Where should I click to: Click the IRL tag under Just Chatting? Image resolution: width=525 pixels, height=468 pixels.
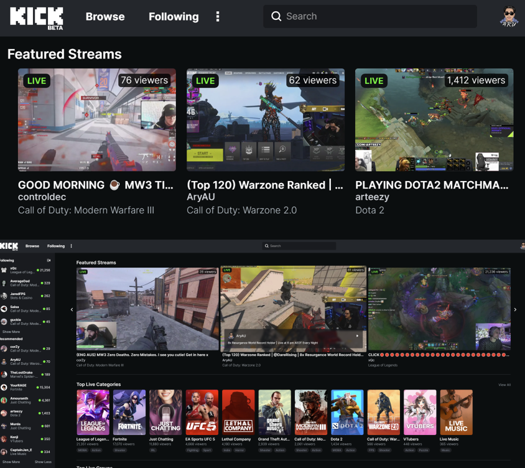pyautogui.click(x=153, y=450)
